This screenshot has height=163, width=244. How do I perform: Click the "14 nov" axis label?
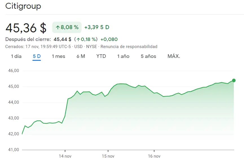pyautogui.click(x=65, y=156)
